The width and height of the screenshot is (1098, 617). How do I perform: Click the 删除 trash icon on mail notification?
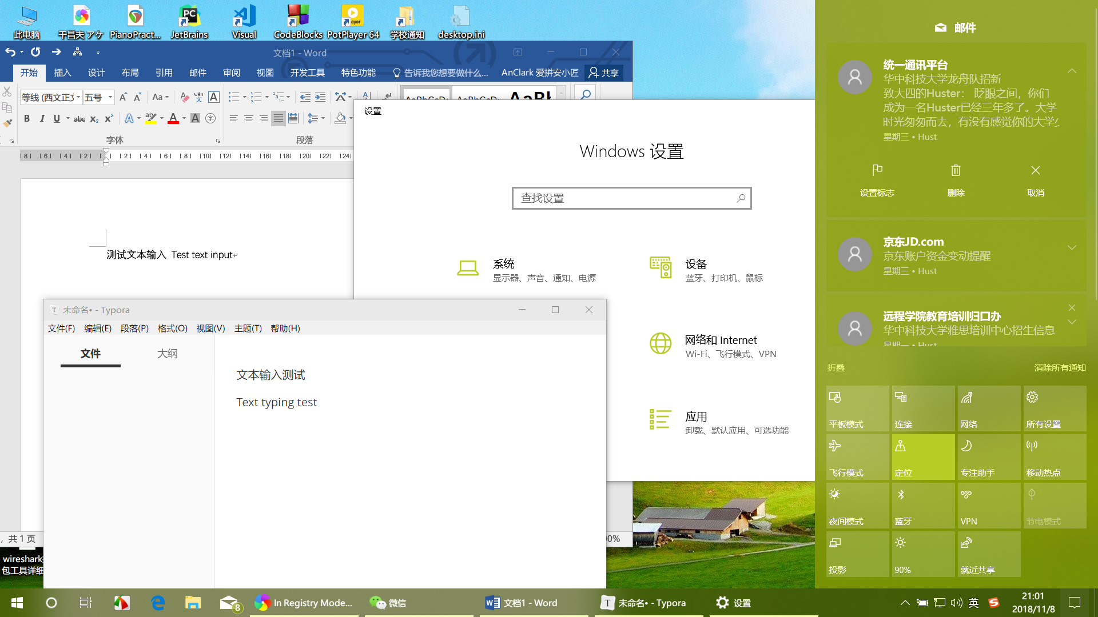pos(956,170)
